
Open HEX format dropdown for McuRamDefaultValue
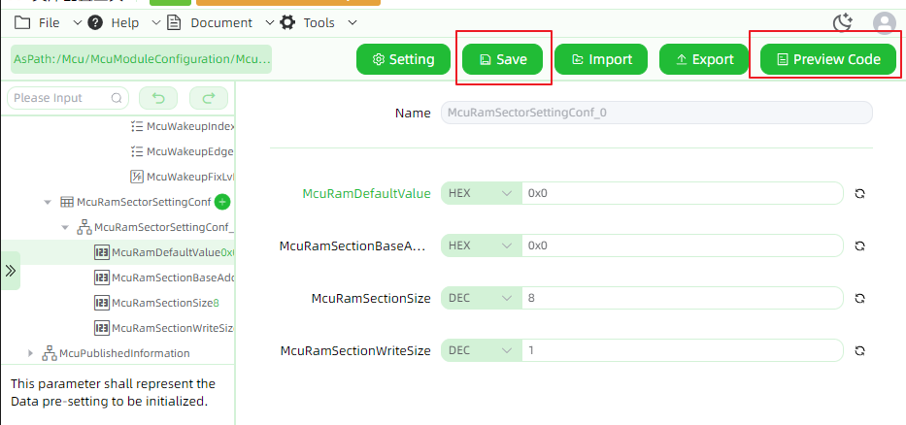pos(482,193)
